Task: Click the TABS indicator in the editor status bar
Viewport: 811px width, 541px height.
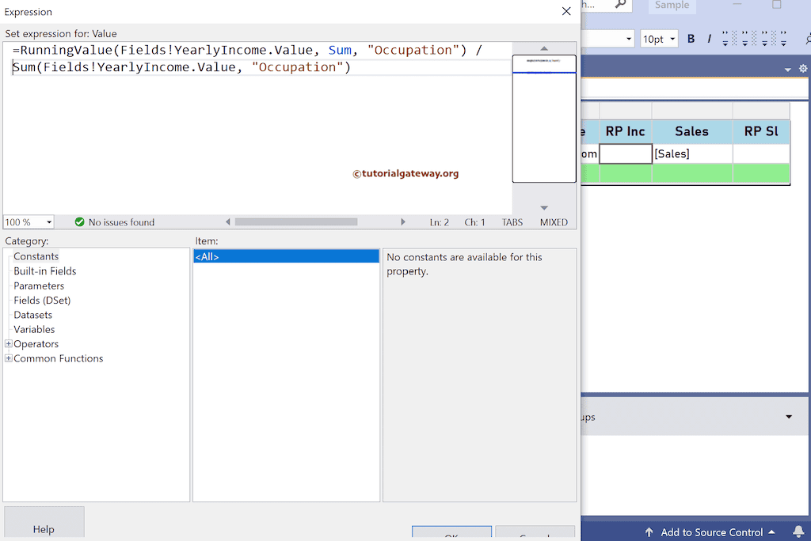Action: click(512, 222)
